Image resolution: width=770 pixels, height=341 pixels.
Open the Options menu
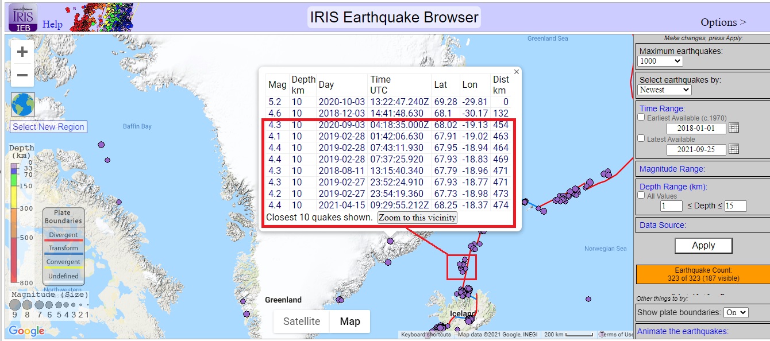coord(723,22)
